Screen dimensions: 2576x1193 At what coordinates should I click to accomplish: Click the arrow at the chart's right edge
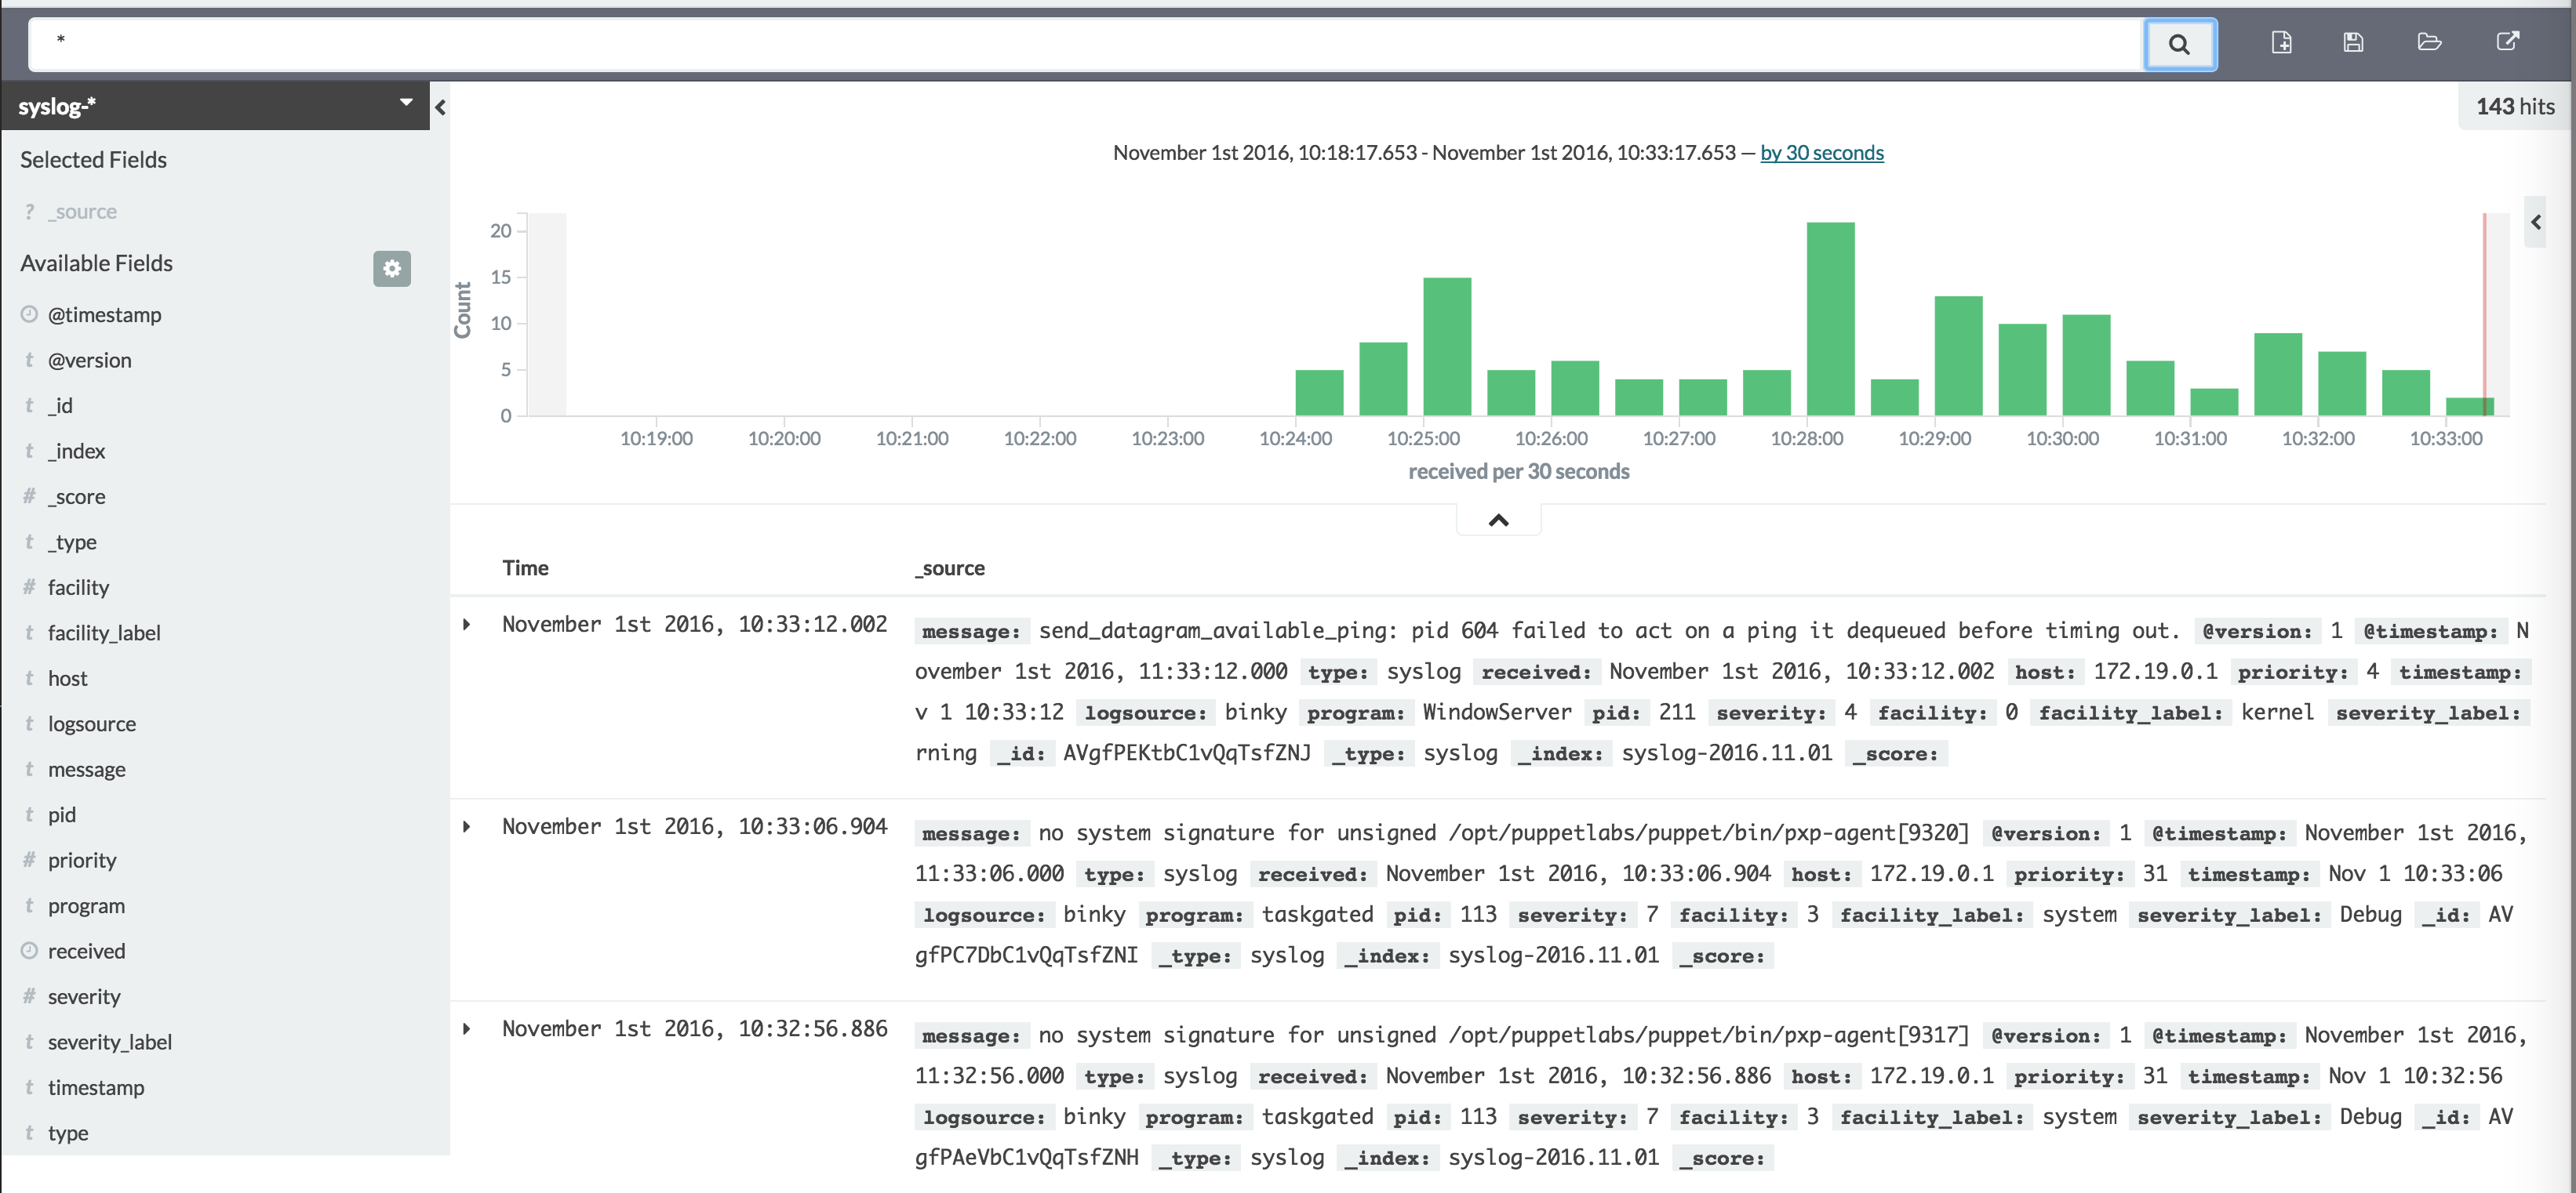point(2535,222)
